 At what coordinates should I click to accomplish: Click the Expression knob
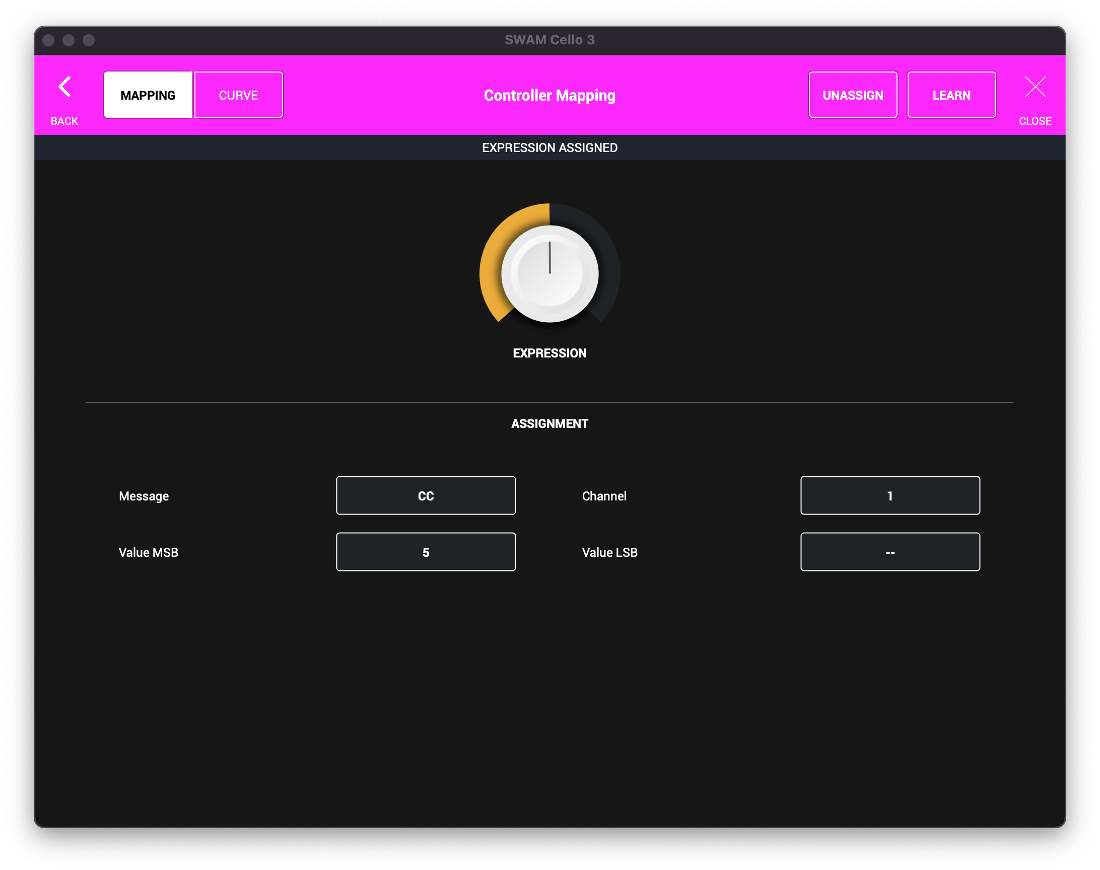(549, 273)
